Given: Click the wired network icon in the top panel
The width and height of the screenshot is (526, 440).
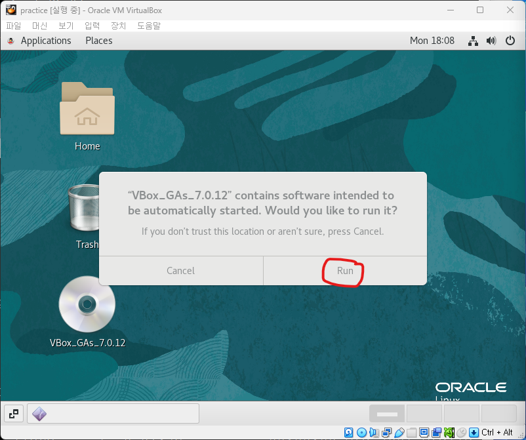Looking at the screenshot, I should coord(473,41).
